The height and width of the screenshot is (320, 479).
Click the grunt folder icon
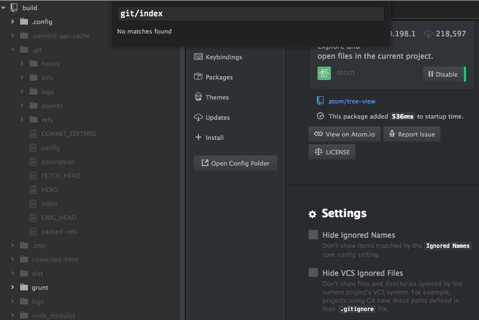click(x=24, y=288)
